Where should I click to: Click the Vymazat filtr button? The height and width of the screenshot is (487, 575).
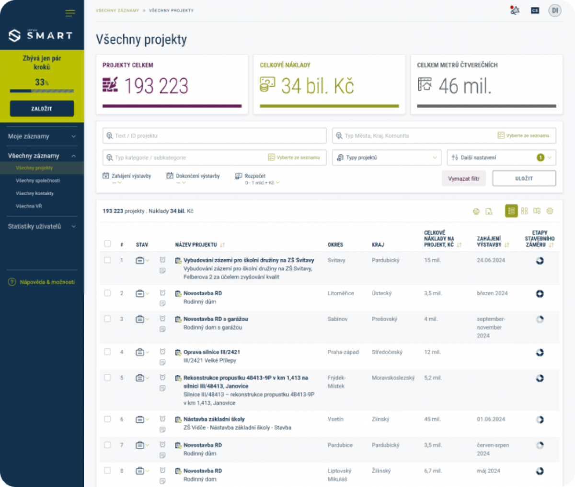click(463, 178)
